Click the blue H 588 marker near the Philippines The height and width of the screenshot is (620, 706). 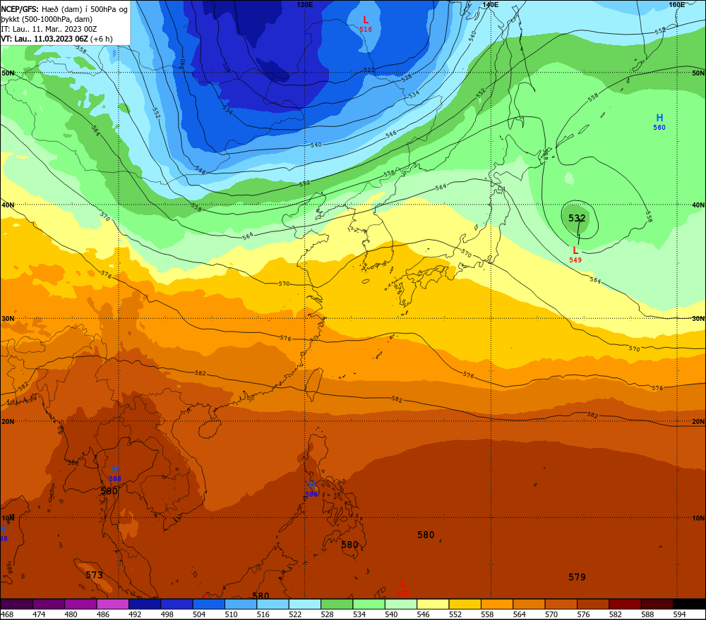click(x=311, y=489)
